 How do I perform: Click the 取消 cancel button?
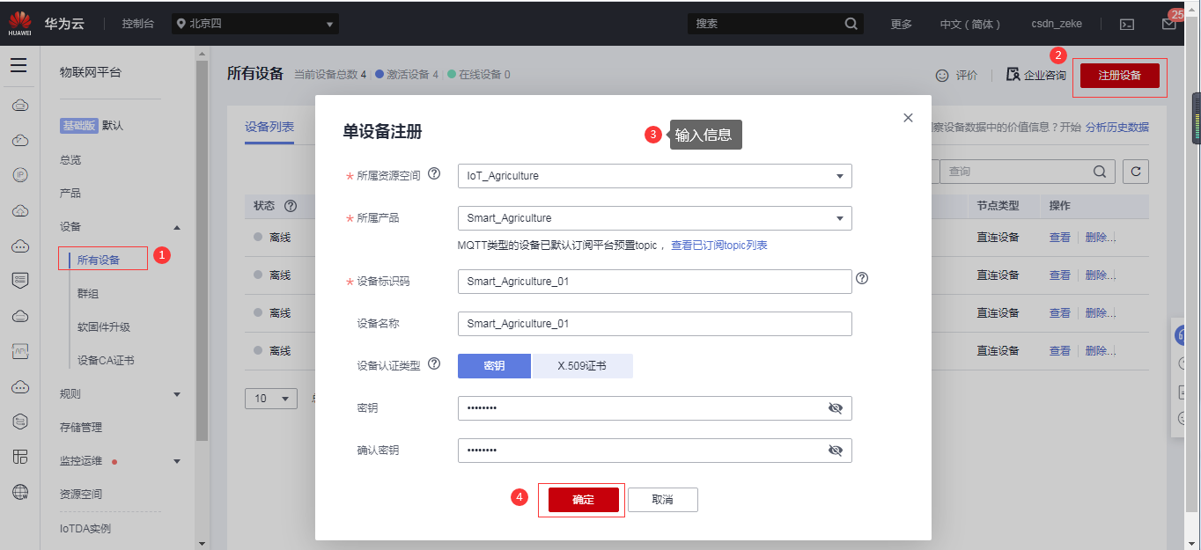663,500
